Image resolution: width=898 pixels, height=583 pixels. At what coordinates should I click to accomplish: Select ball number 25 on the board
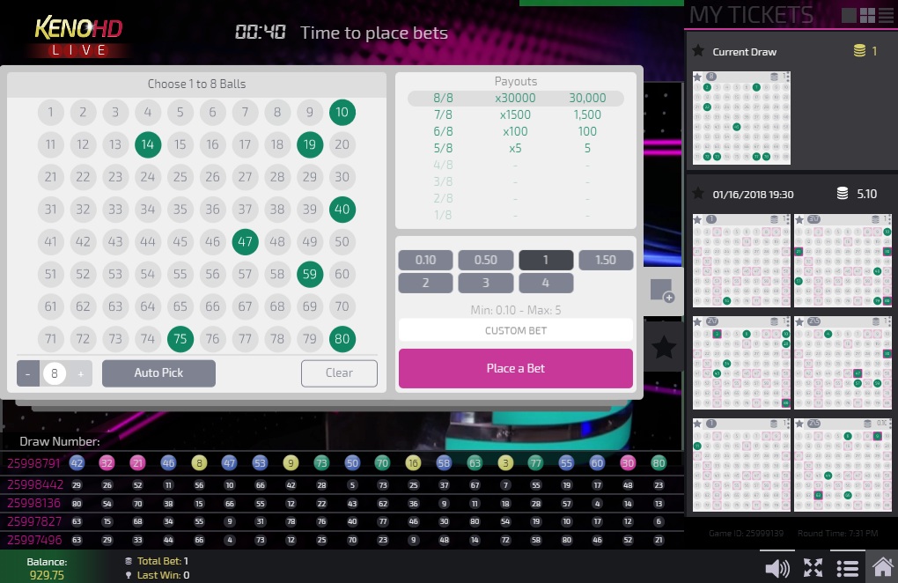[180, 177]
